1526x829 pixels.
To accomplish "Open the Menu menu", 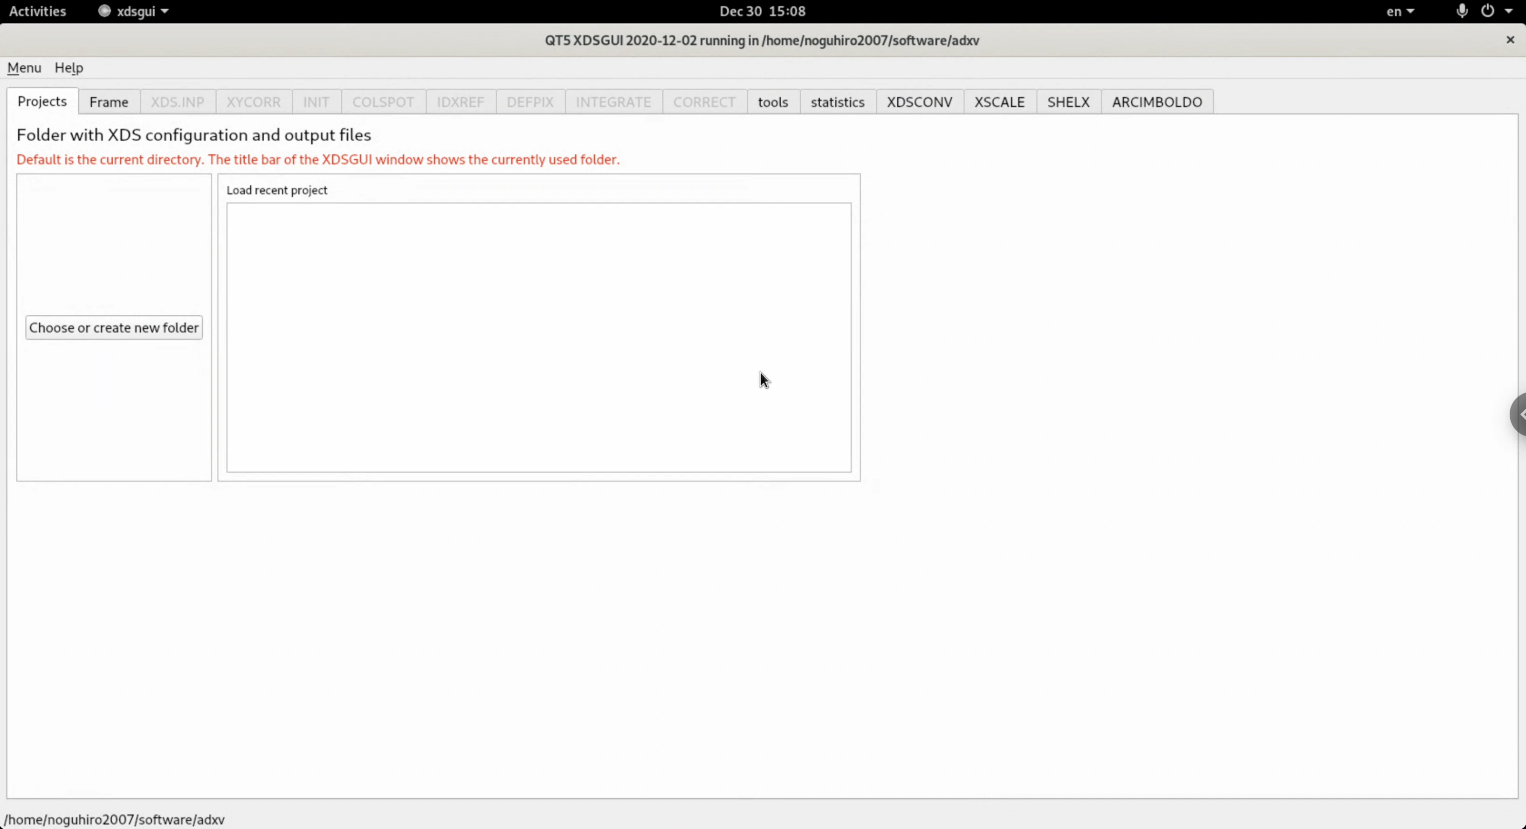I will [24, 68].
